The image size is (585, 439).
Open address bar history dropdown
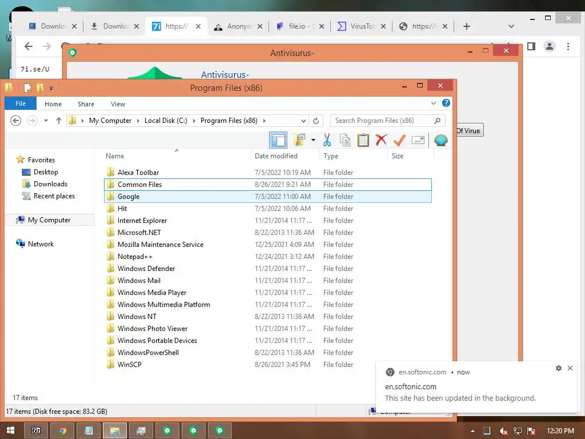pyautogui.click(x=304, y=121)
